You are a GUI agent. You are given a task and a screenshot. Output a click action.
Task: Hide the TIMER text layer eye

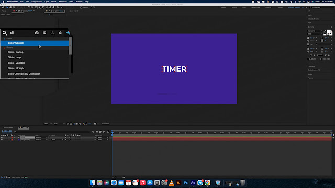click(x=2, y=138)
